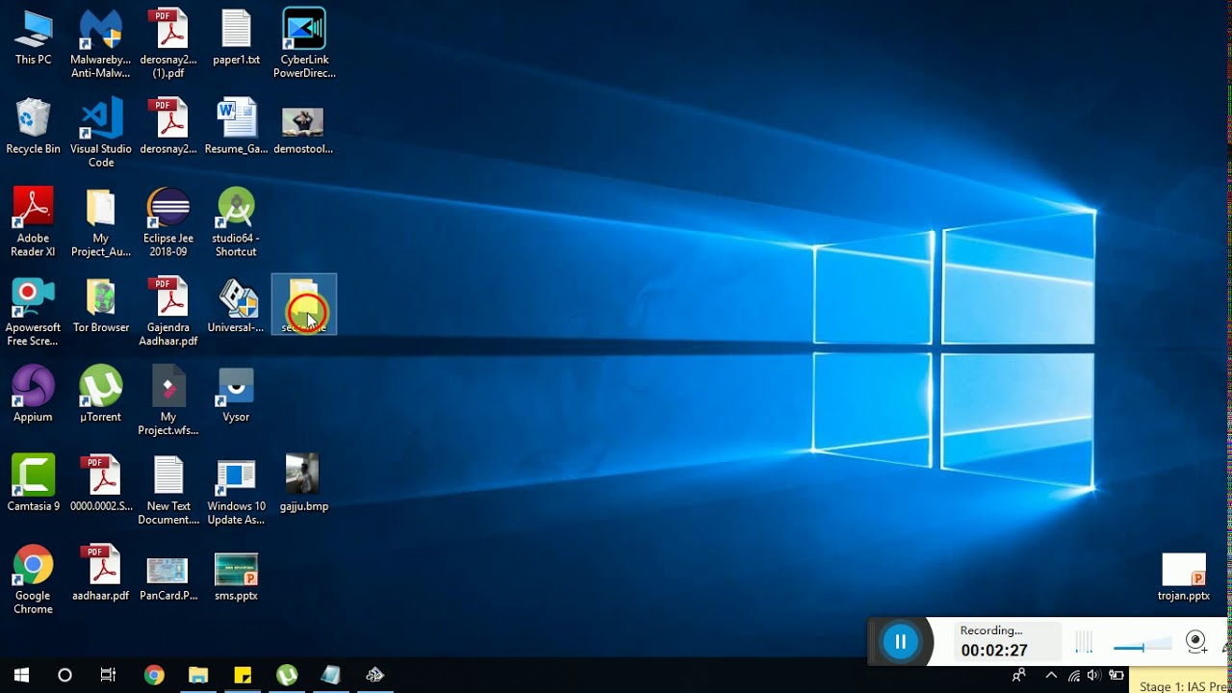Select the Eclipse Jee 2018-09 icon
Screen dimensions: 1232x693
(168, 210)
